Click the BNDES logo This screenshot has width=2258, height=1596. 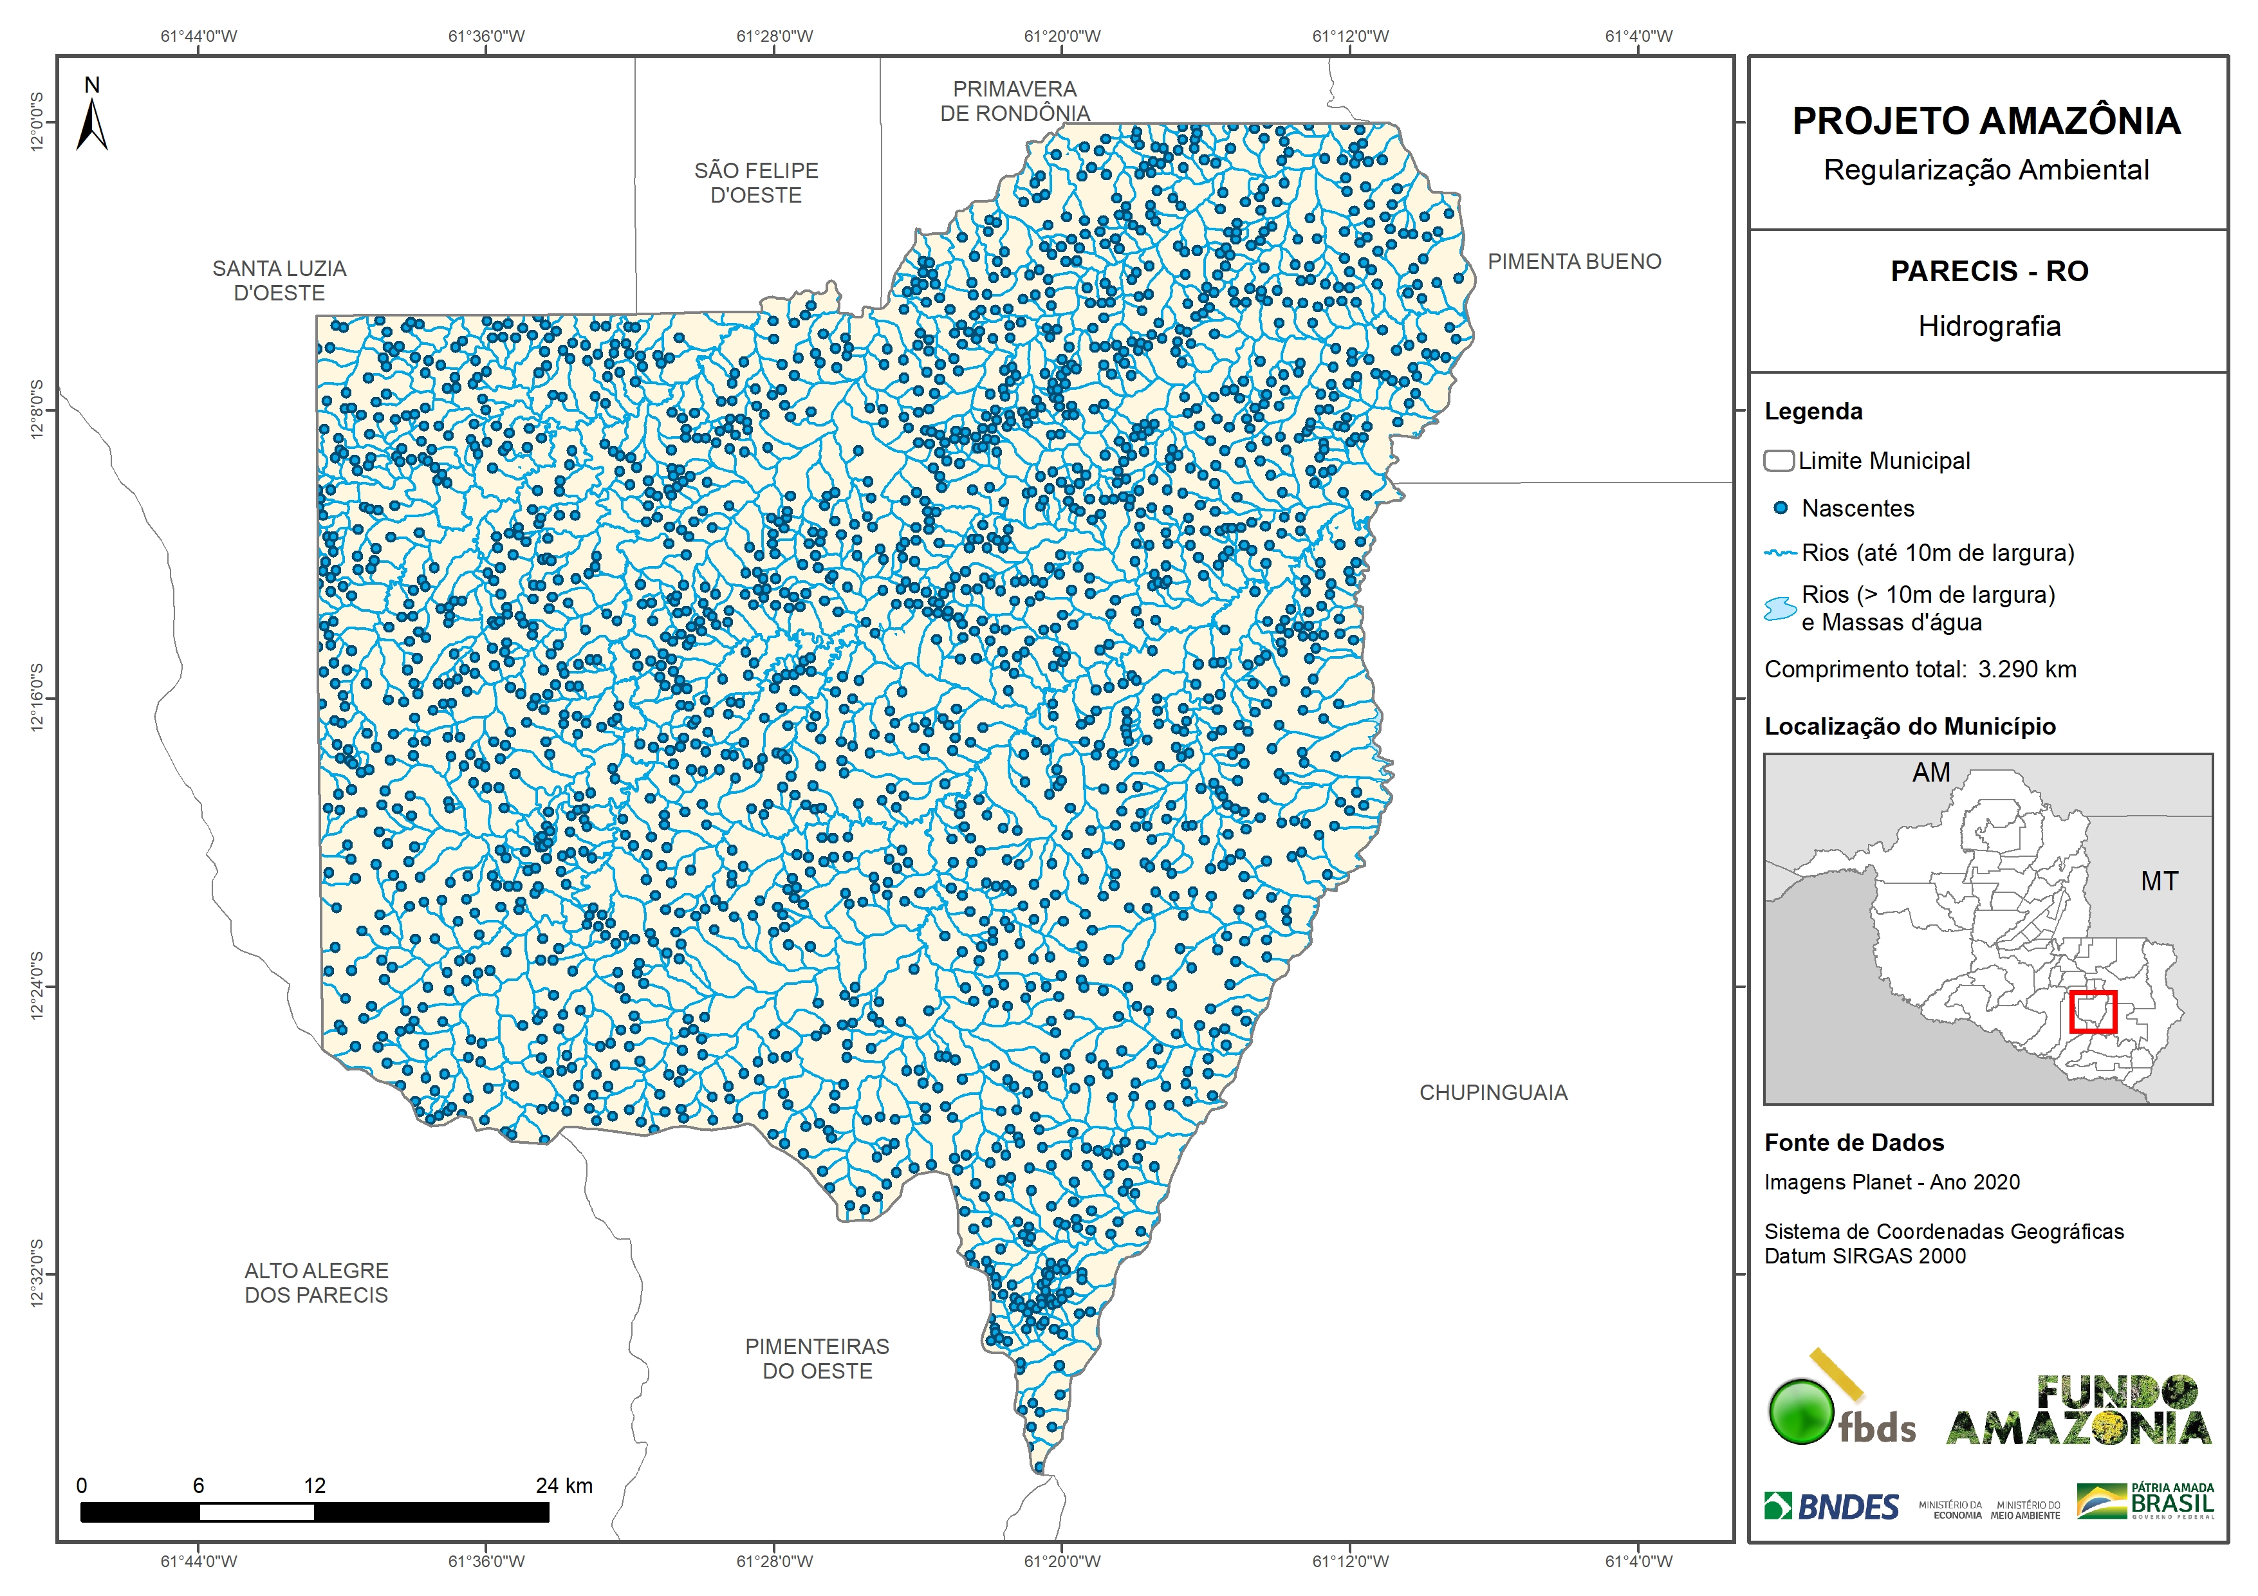point(1831,1507)
